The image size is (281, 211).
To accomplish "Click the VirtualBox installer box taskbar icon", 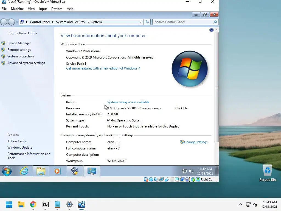I will pos(75,171).
